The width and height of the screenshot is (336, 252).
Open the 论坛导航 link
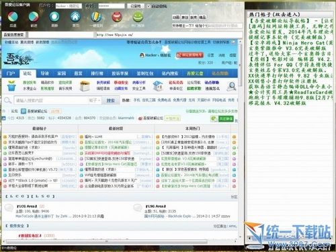[194, 83]
